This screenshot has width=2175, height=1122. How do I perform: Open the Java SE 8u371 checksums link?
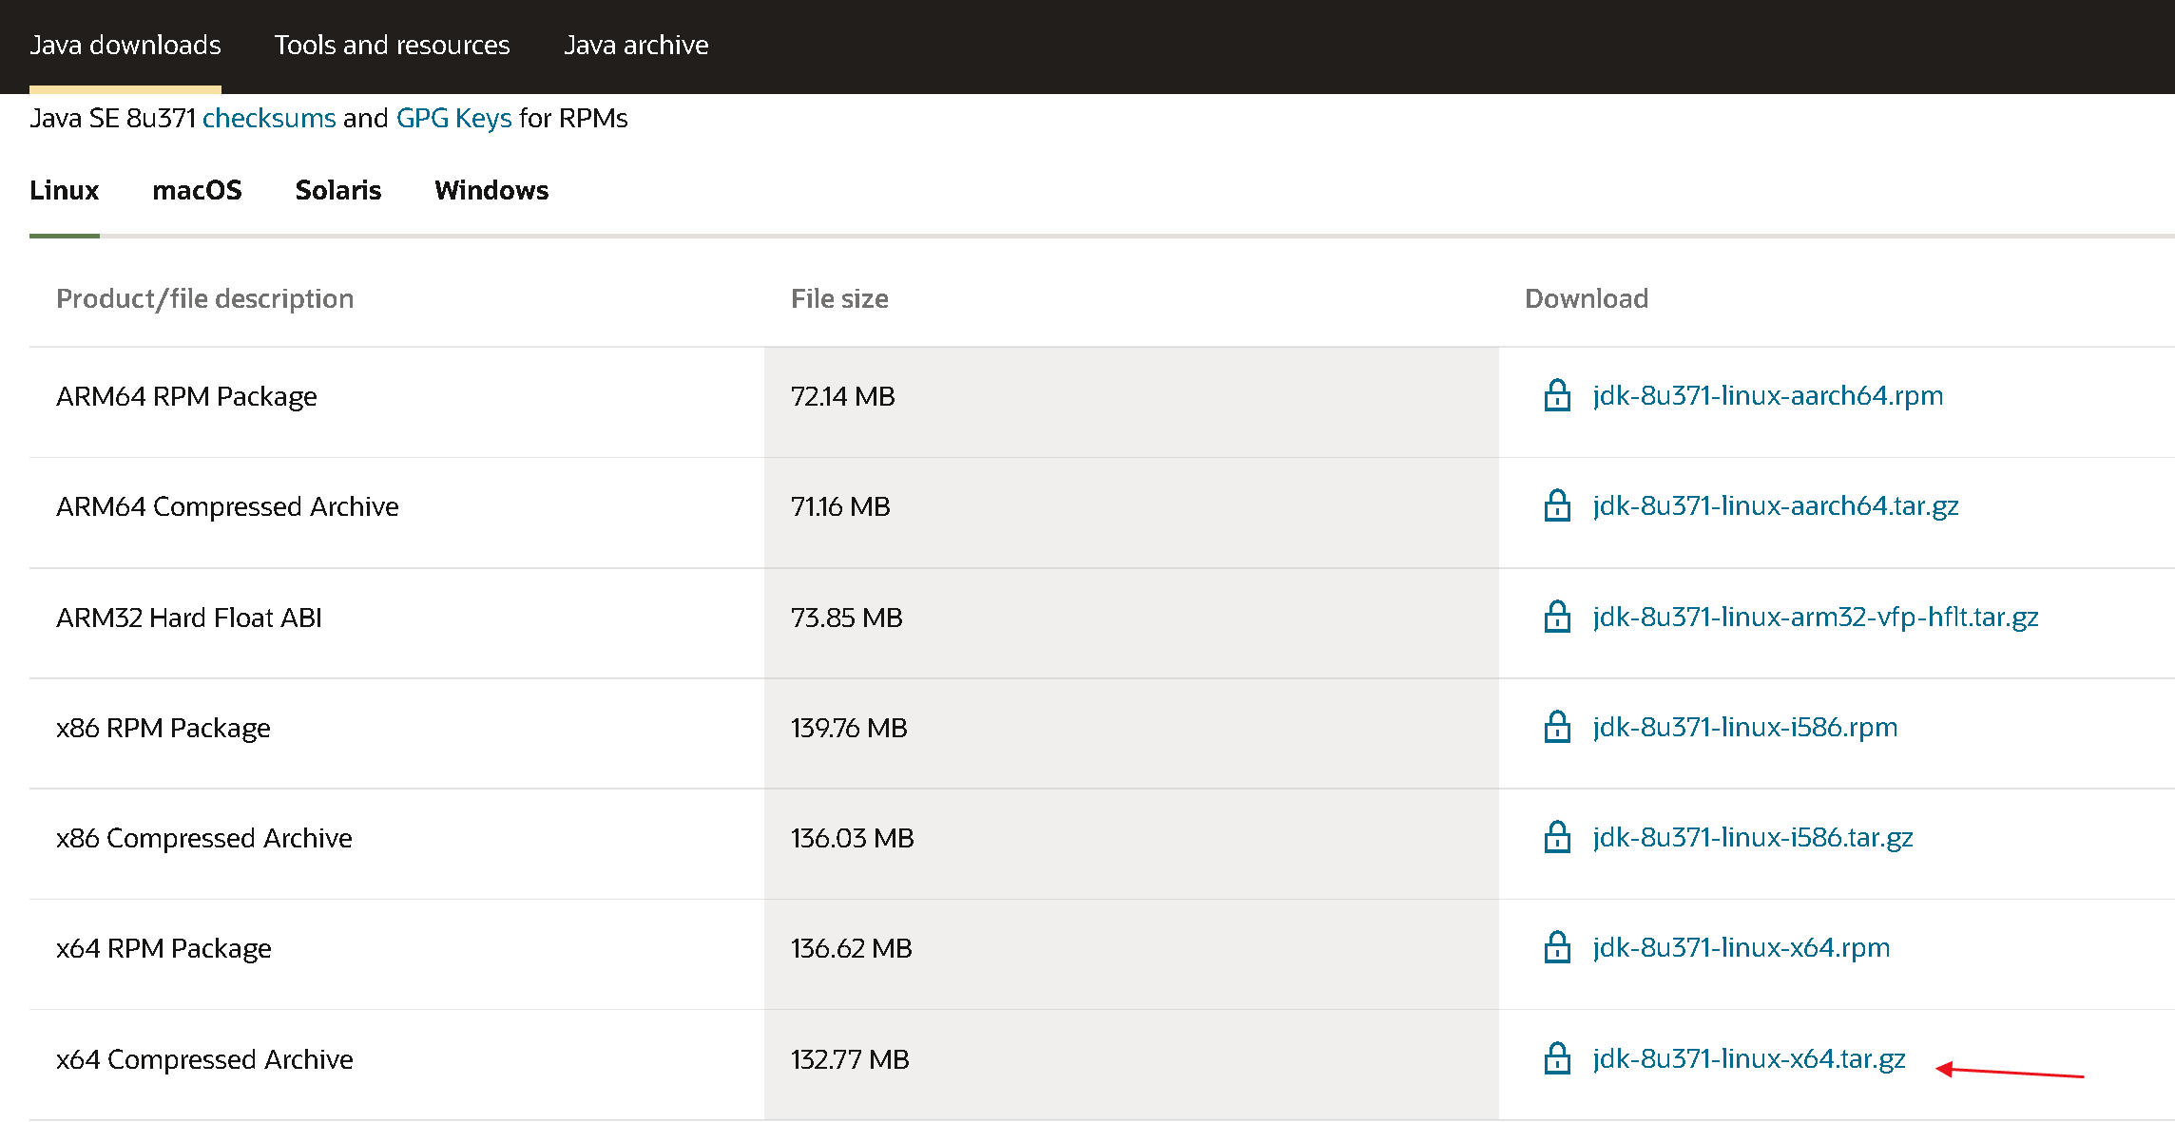269,118
